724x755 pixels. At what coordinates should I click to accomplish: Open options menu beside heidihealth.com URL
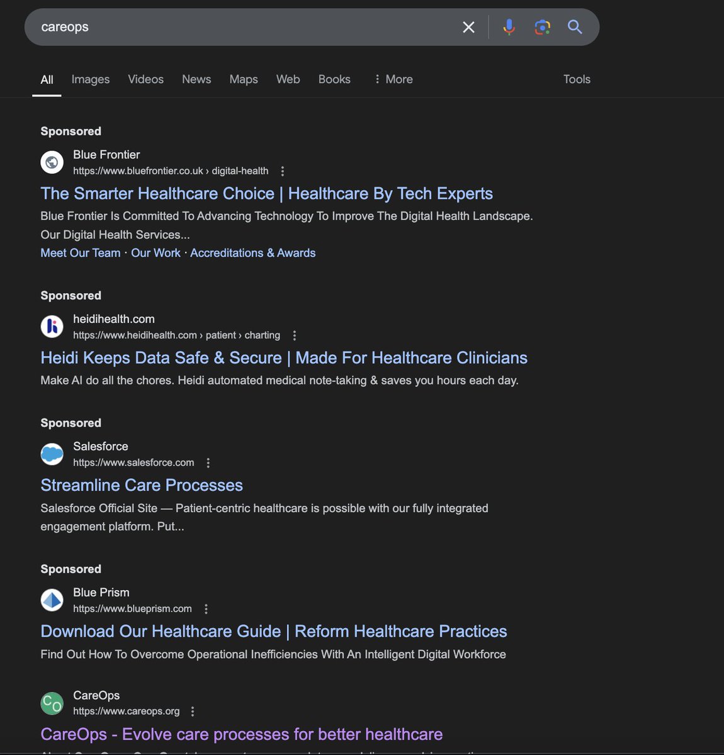point(295,335)
